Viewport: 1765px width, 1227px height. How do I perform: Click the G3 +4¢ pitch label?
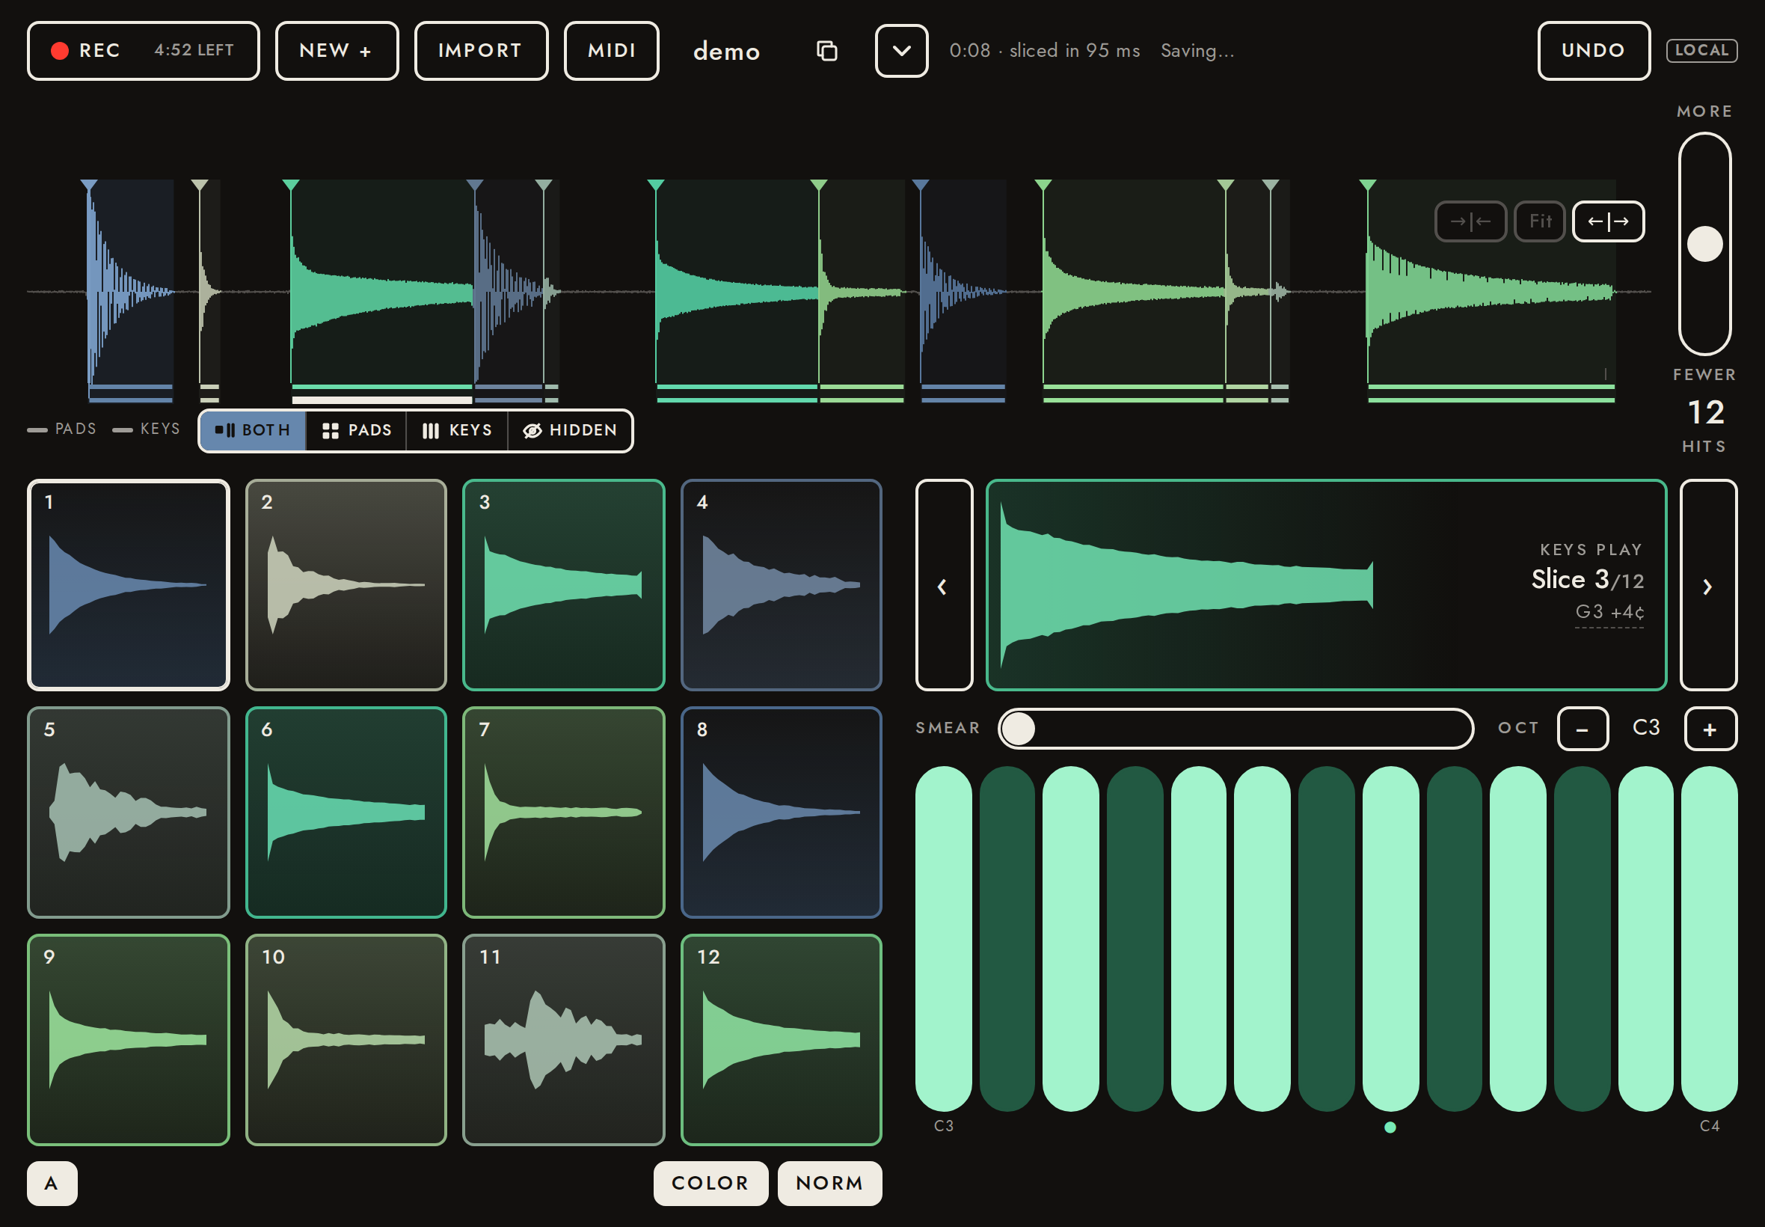point(1609,612)
